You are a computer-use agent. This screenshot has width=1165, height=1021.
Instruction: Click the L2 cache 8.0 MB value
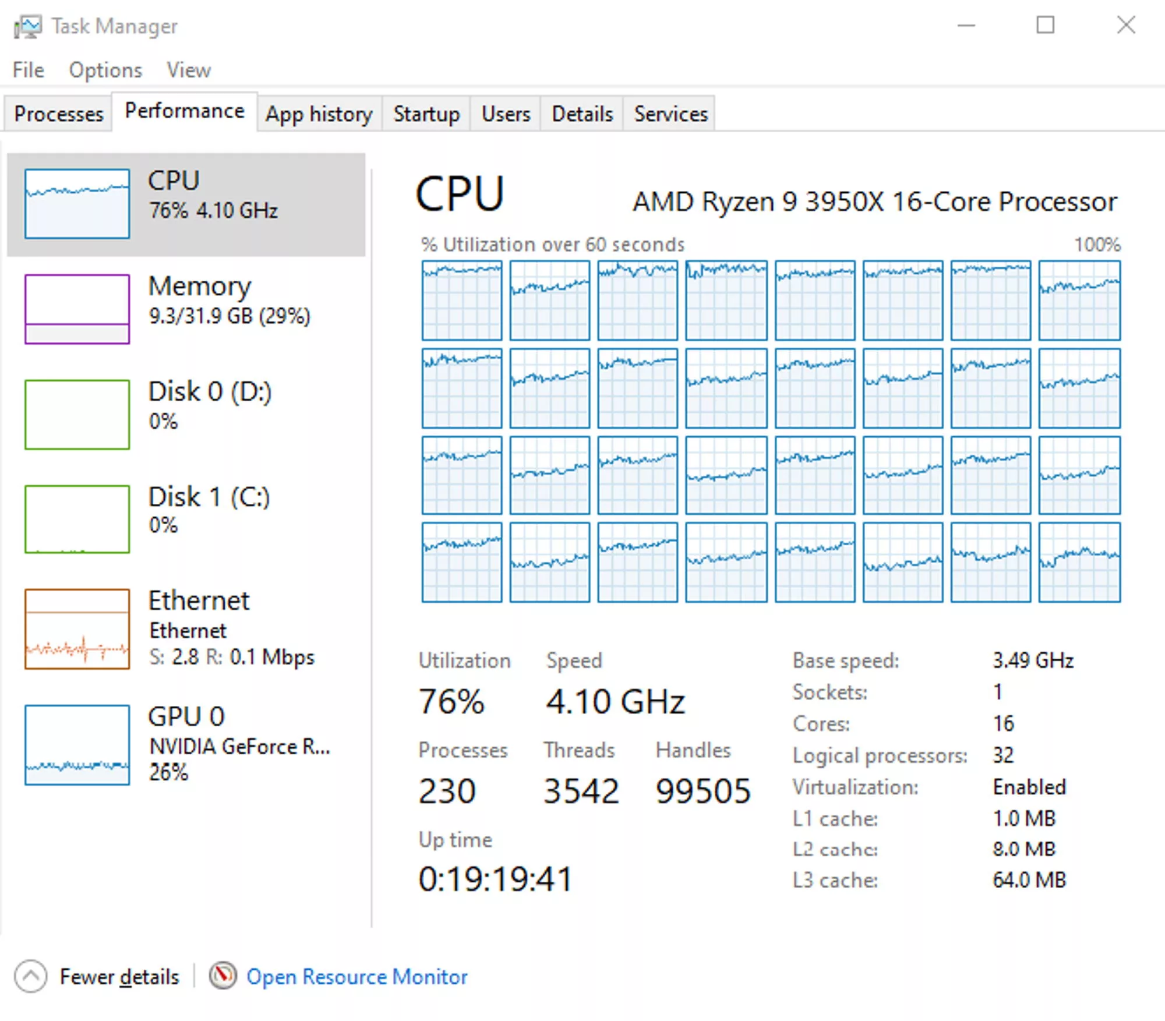[1024, 849]
